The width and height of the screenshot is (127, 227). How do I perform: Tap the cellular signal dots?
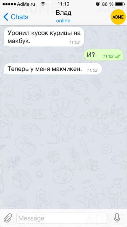(x=9, y=4)
